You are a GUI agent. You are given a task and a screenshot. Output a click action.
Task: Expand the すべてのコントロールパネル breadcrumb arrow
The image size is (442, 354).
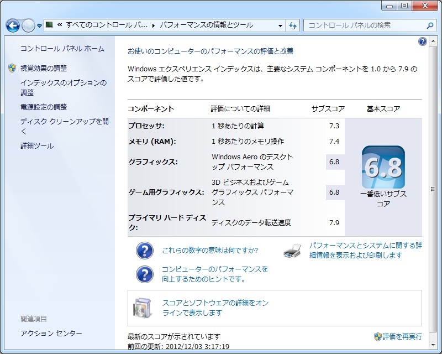click(154, 25)
